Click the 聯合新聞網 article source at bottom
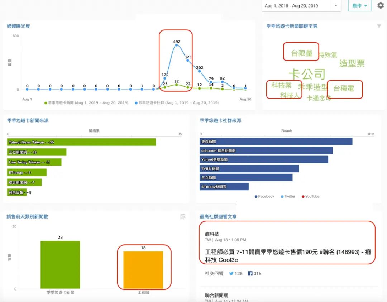 click(216, 295)
